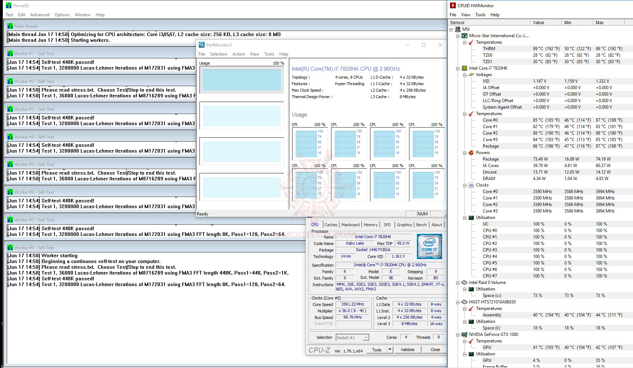The width and height of the screenshot is (633, 368).
Task: Open the Memory tab in CPU-Z
Action: point(371,225)
